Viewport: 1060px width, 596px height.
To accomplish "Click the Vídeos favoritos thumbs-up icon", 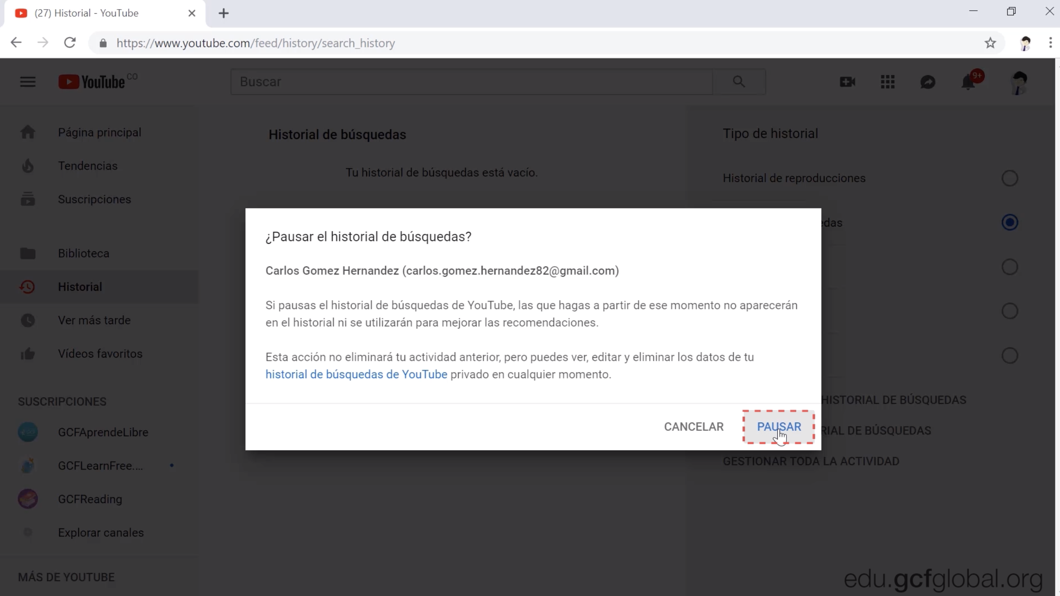I will coord(28,353).
